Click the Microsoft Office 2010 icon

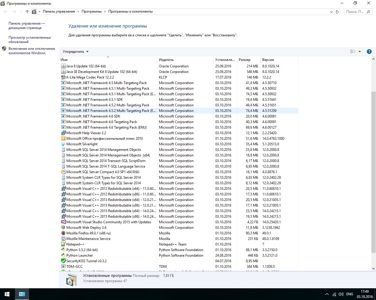[63, 139]
